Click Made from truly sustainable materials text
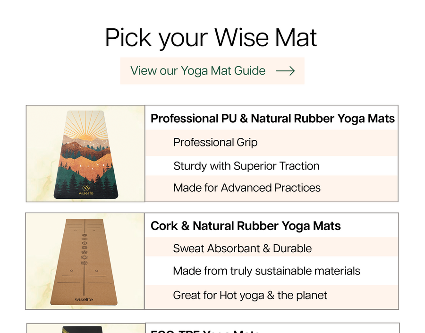 266,271
